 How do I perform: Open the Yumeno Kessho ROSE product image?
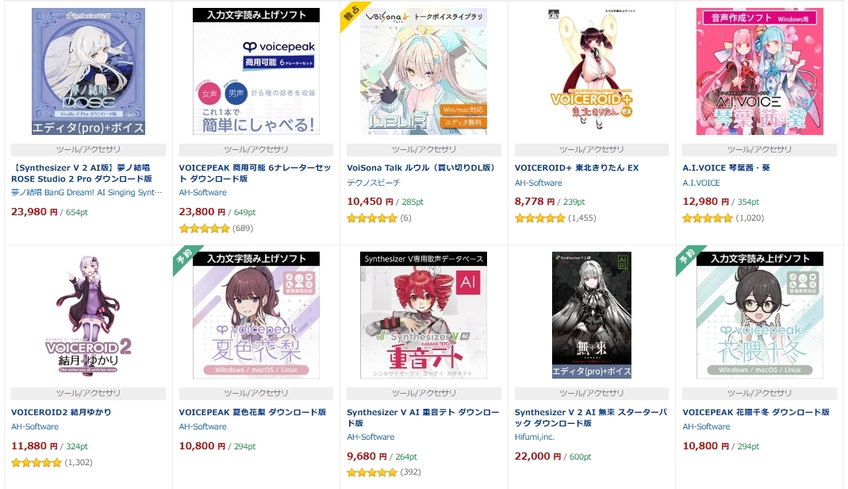[x=88, y=71]
